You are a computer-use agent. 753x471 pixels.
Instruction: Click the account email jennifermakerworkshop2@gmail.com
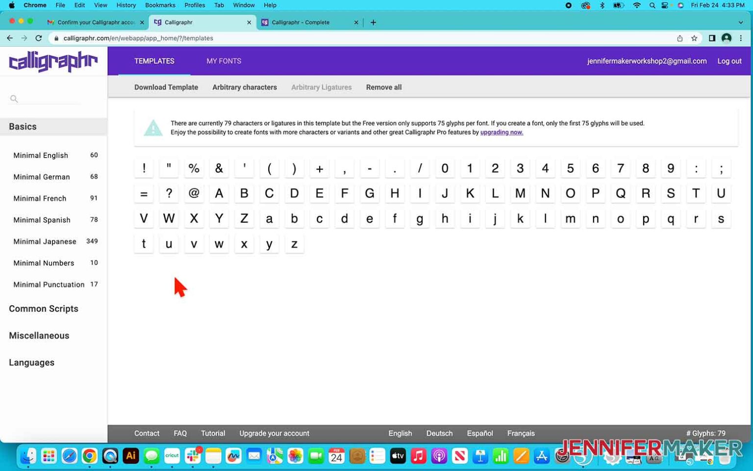647,61
